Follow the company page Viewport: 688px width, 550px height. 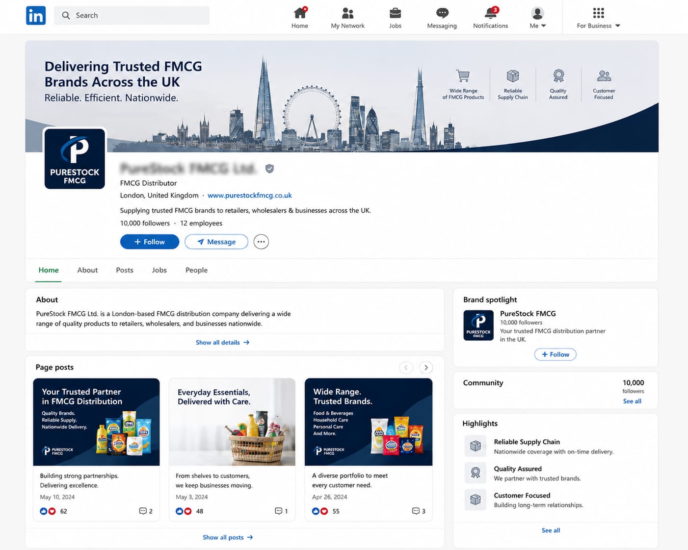point(150,242)
